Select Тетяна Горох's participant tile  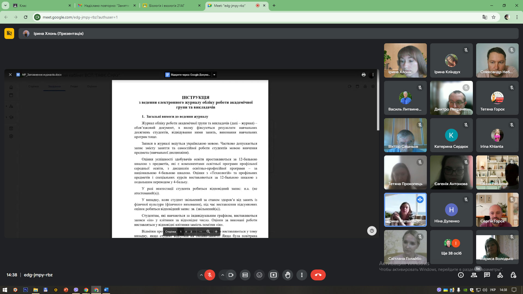pos(497,98)
